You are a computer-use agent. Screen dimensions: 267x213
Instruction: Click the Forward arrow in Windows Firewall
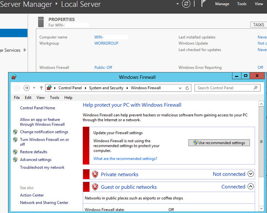pyautogui.click(x=26, y=88)
